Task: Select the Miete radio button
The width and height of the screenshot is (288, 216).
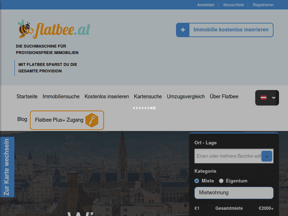Action: pos(197,181)
